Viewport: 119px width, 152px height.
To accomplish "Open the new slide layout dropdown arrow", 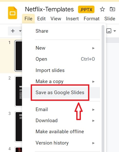I will tap(20, 31).
